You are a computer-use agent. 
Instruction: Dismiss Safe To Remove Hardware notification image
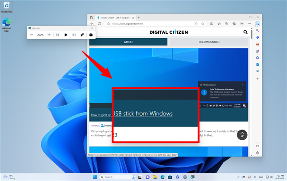pyautogui.click(x=243, y=85)
